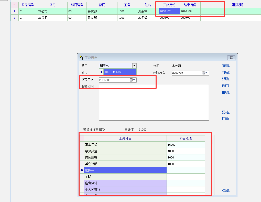Click the 保存S link

tap(225, 86)
